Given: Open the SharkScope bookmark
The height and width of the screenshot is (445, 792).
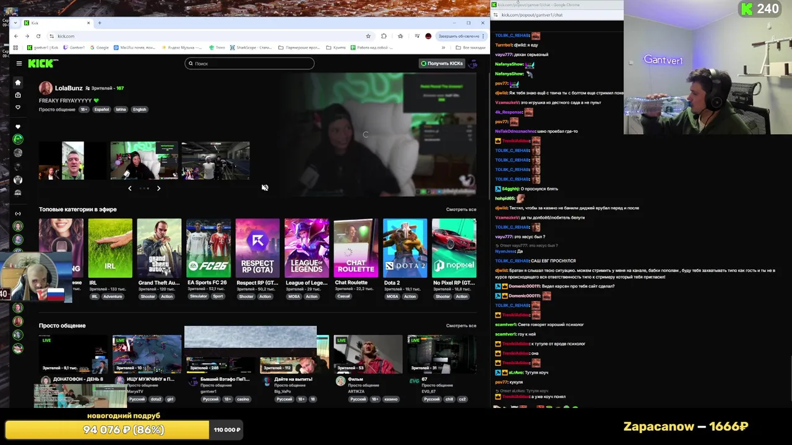Looking at the screenshot, I should tap(251, 48).
